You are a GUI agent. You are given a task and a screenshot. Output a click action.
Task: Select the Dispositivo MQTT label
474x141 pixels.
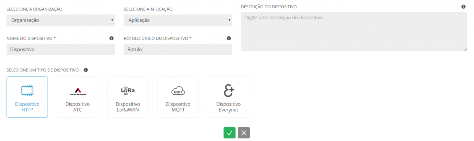(178, 107)
